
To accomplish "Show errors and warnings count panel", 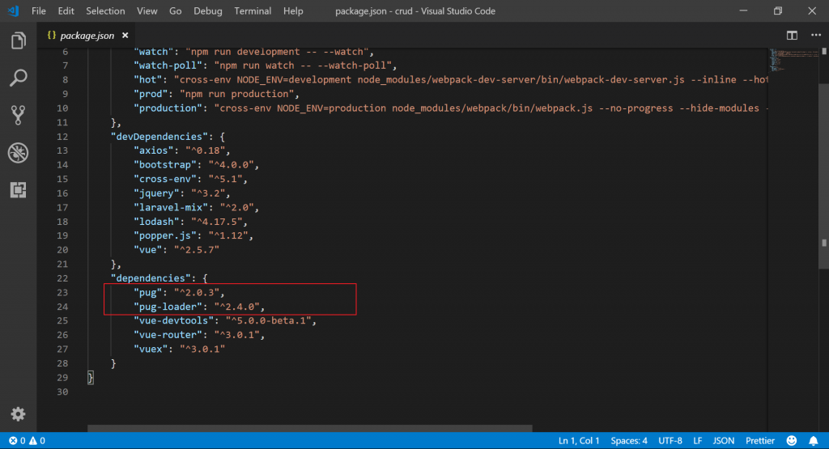I will click(27, 441).
